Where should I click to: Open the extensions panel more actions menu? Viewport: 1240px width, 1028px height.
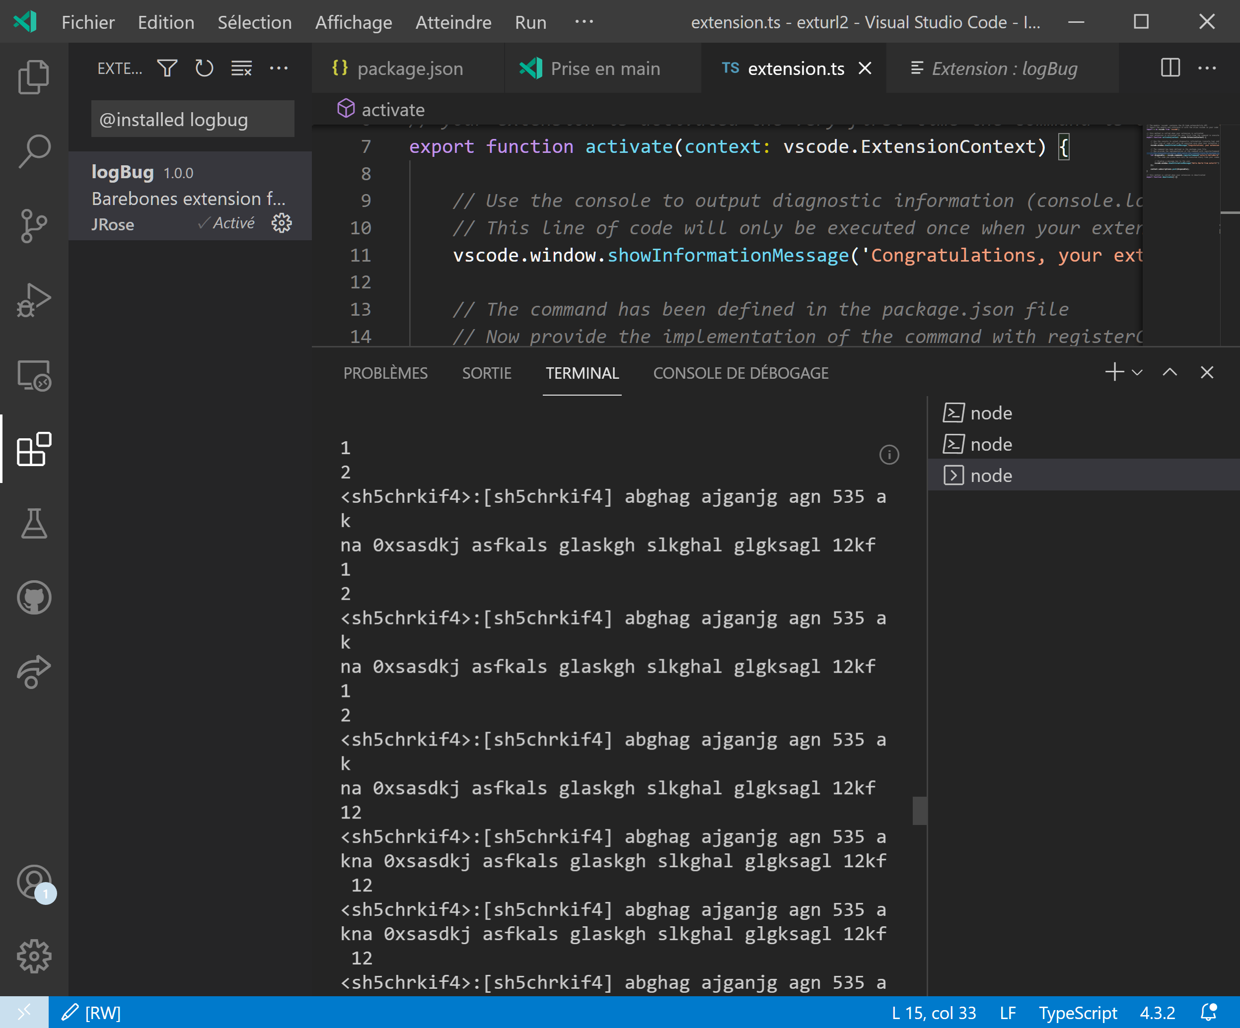pos(279,68)
